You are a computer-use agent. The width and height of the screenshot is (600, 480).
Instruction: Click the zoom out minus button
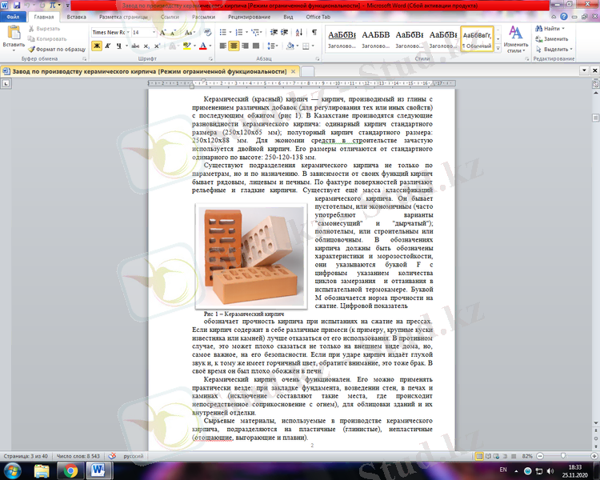(540, 456)
